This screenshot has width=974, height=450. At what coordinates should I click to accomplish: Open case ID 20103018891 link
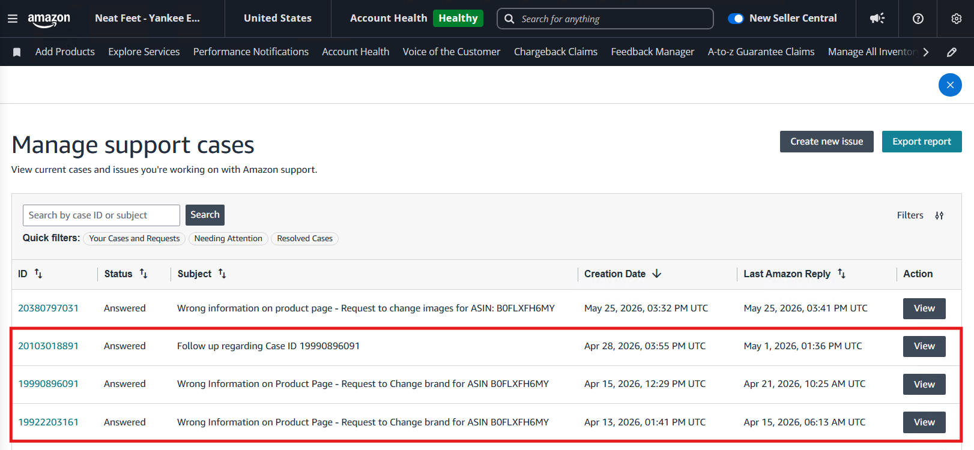pyautogui.click(x=48, y=346)
